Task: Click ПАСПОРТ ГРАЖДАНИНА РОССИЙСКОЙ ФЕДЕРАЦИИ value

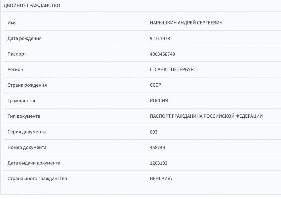Action: pyautogui.click(x=206, y=116)
